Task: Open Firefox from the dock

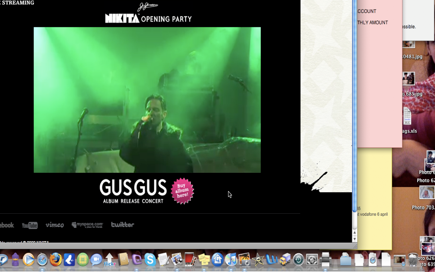Action: coord(56,260)
